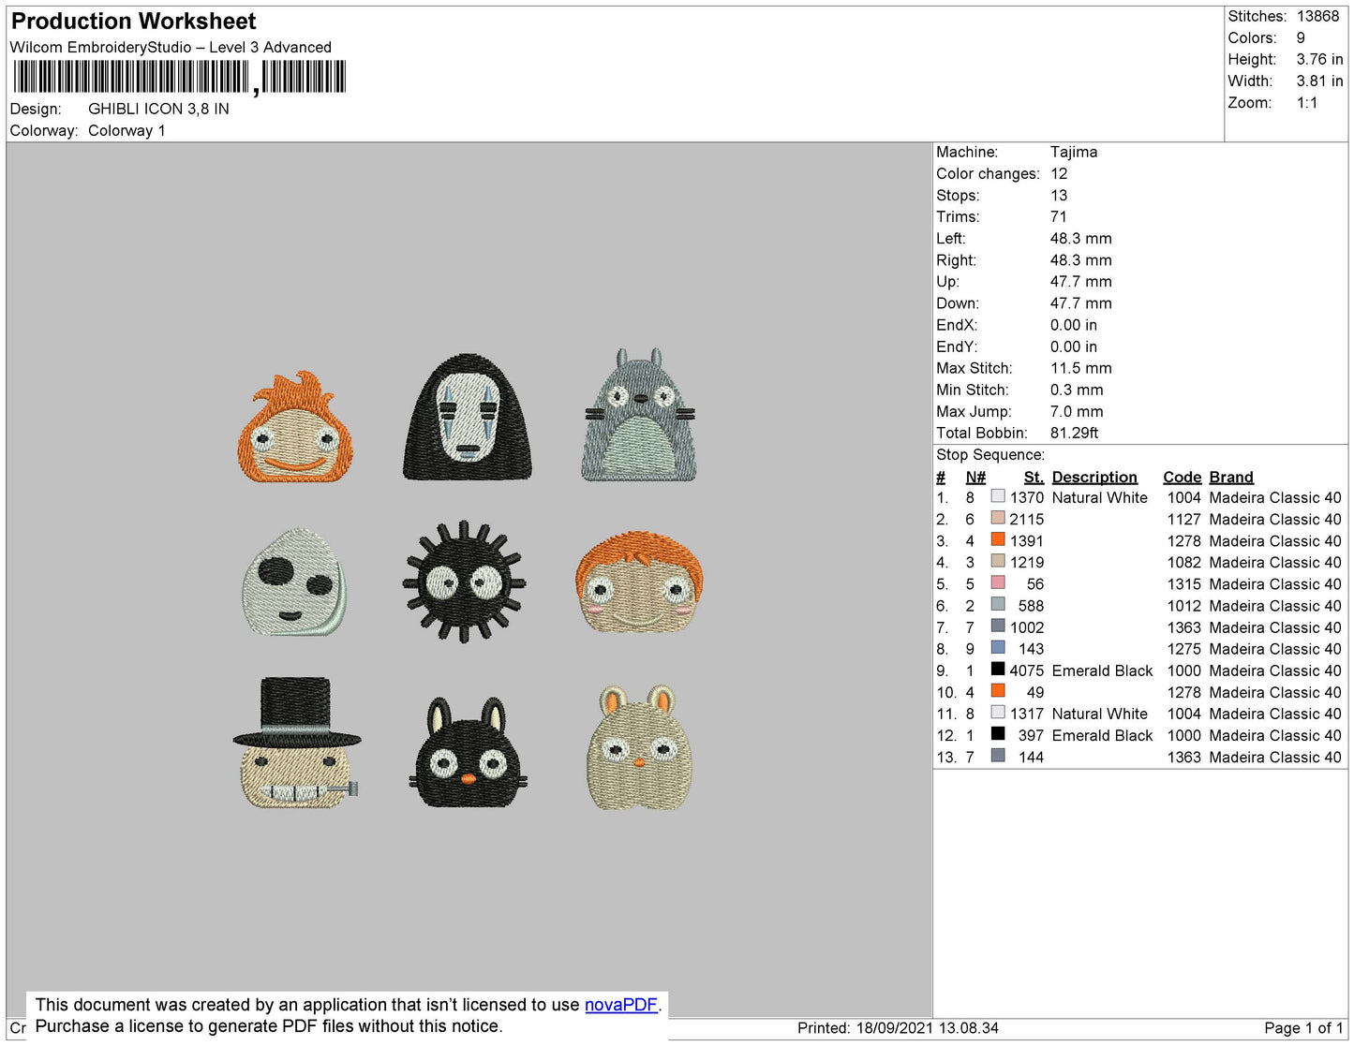Click the barcode under the Wilcom title

click(179, 77)
